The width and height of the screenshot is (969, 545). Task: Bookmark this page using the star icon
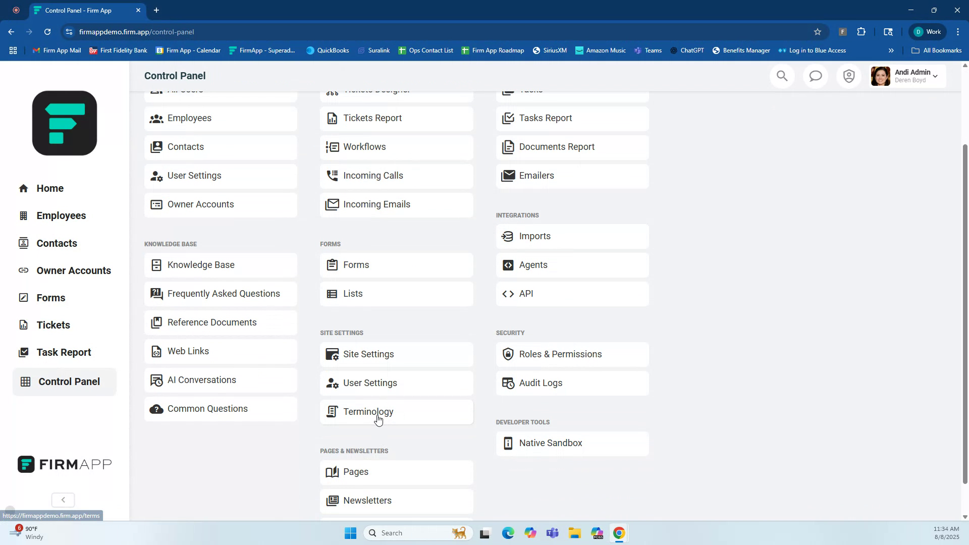click(x=817, y=31)
